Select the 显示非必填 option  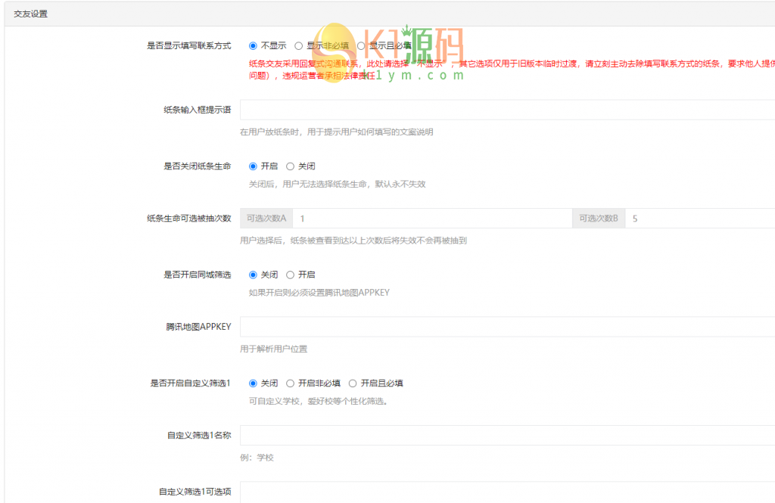[x=298, y=46]
